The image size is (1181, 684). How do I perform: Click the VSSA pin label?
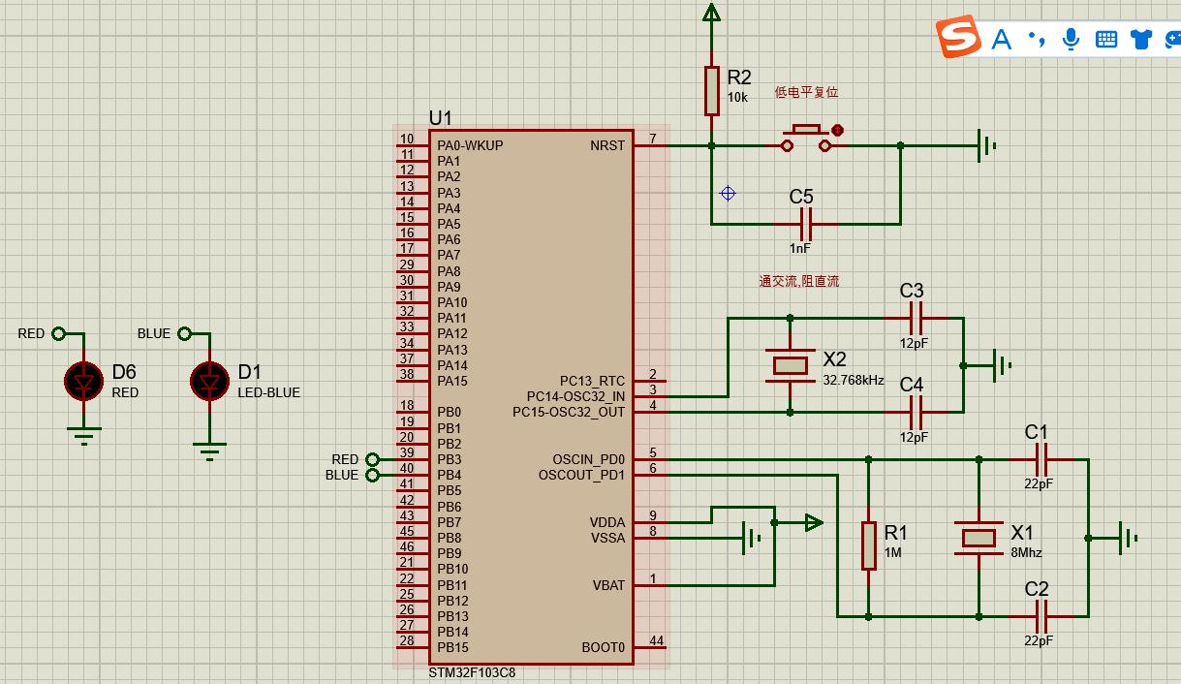tap(608, 538)
